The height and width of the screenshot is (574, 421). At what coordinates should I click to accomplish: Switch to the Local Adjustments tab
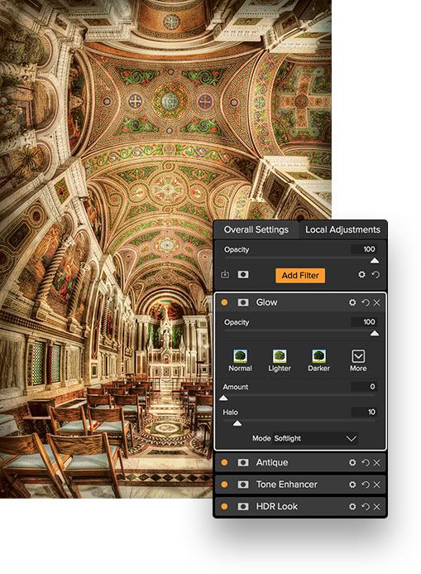click(342, 229)
